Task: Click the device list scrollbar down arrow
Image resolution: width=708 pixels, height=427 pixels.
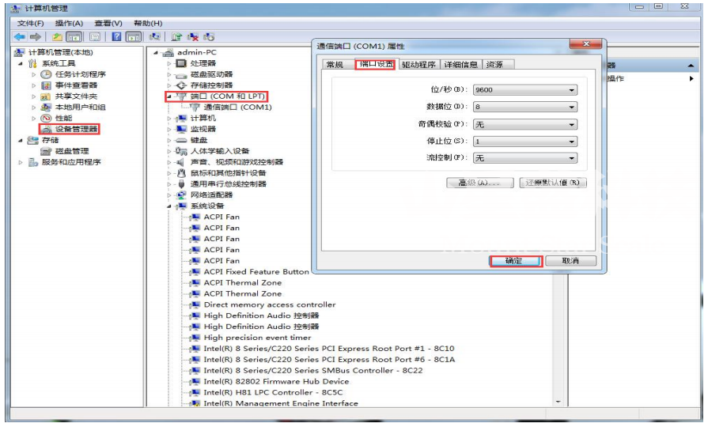Action: tap(559, 402)
